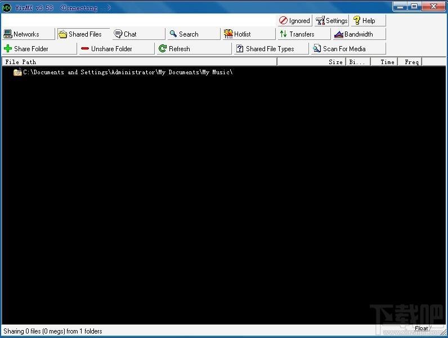The height and width of the screenshot is (338, 448).
Task: Click the Transfers up-down arrows icon
Action: (x=283, y=34)
